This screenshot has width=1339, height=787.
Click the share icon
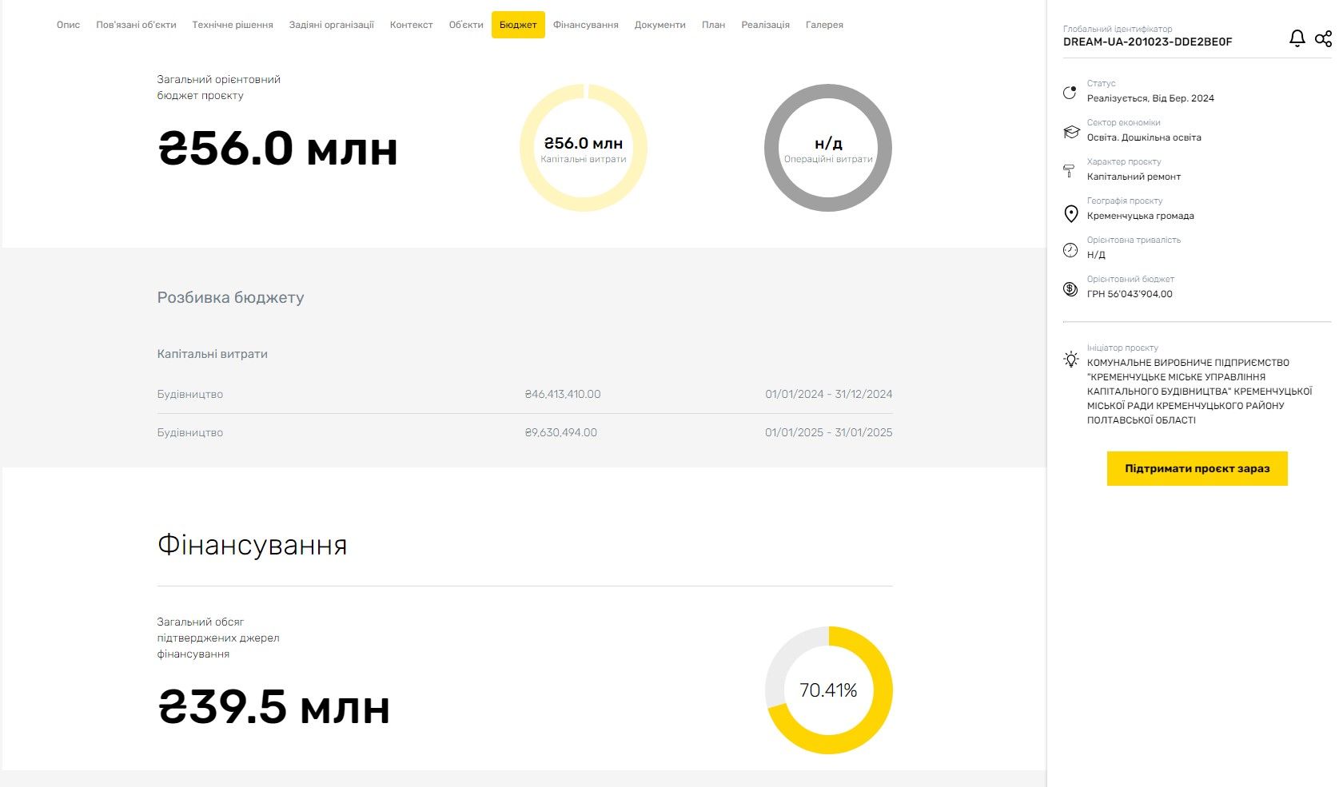click(x=1323, y=38)
